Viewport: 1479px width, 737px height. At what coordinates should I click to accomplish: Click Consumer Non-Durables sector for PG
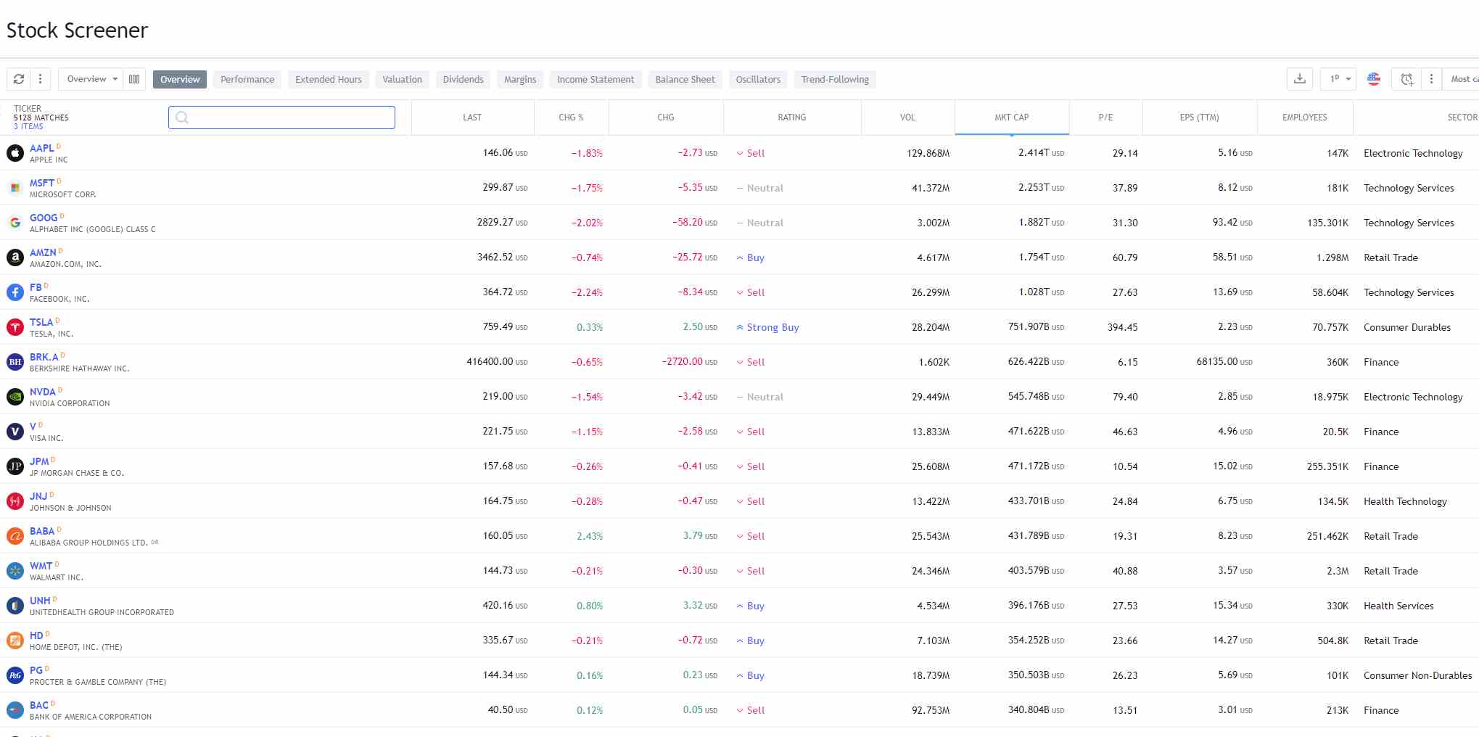coord(1417,675)
